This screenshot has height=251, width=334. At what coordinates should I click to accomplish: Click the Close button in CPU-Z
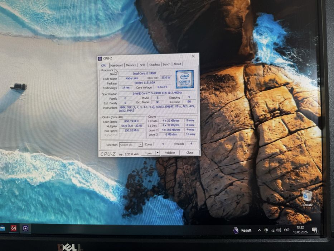coord(190,152)
